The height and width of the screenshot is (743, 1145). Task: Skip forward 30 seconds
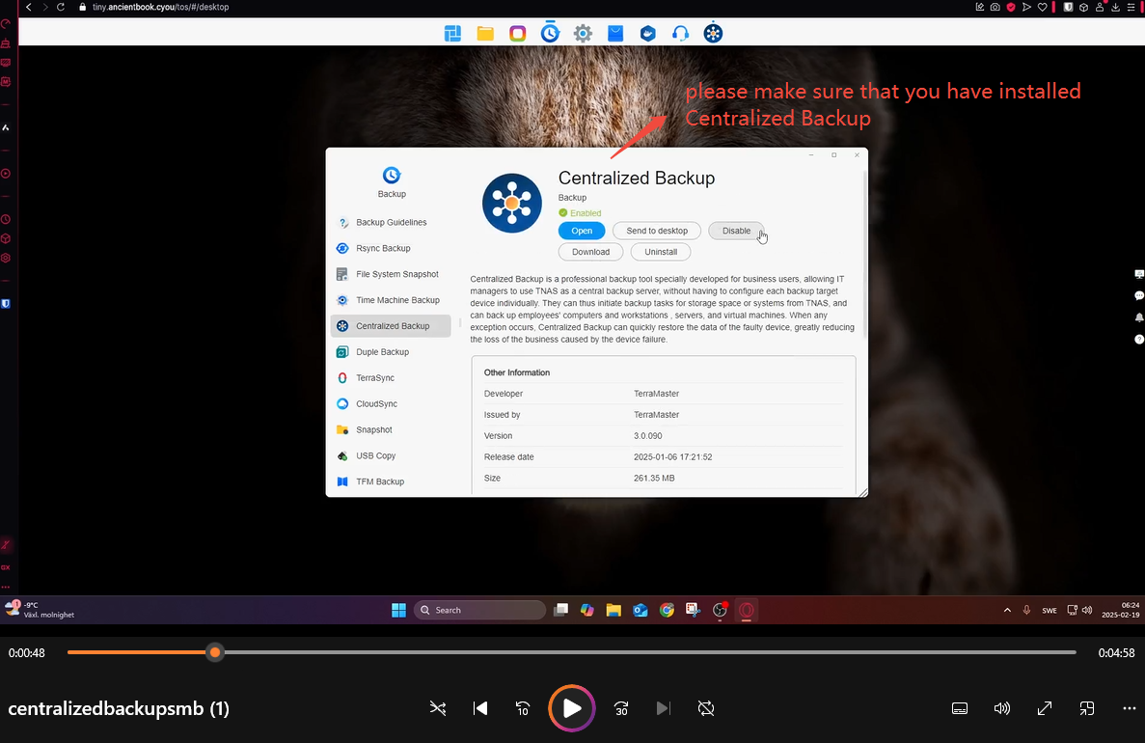620,708
